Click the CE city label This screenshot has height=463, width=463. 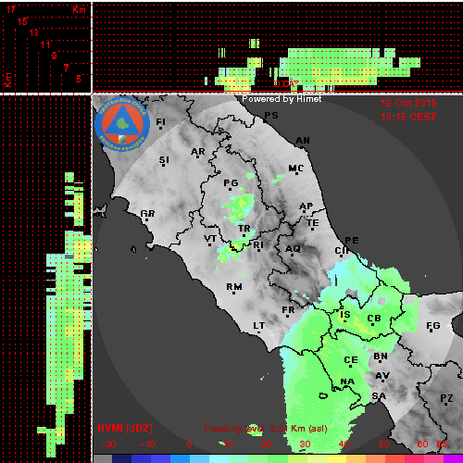351,360
